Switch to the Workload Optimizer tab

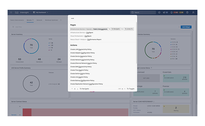51,20
